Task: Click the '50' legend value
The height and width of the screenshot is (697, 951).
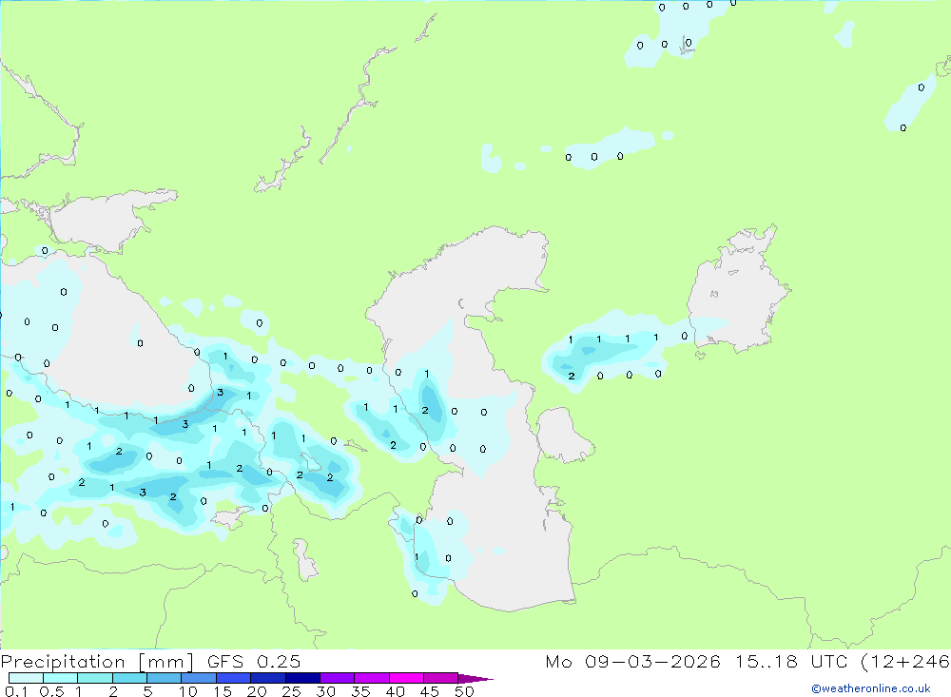Action: click(464, 691)
